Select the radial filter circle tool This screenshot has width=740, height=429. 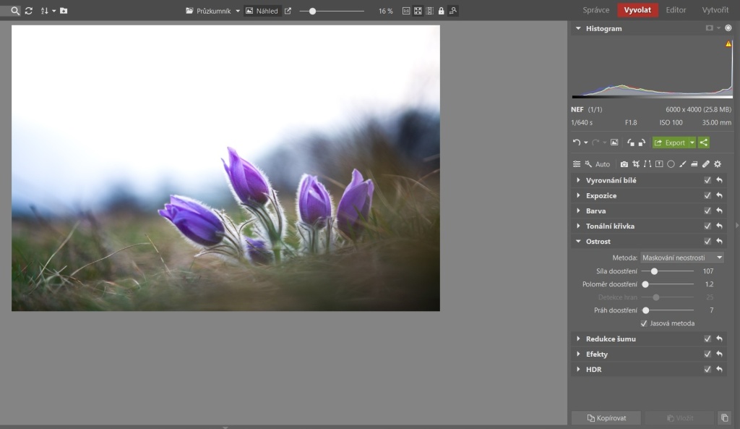pos(671,164)
